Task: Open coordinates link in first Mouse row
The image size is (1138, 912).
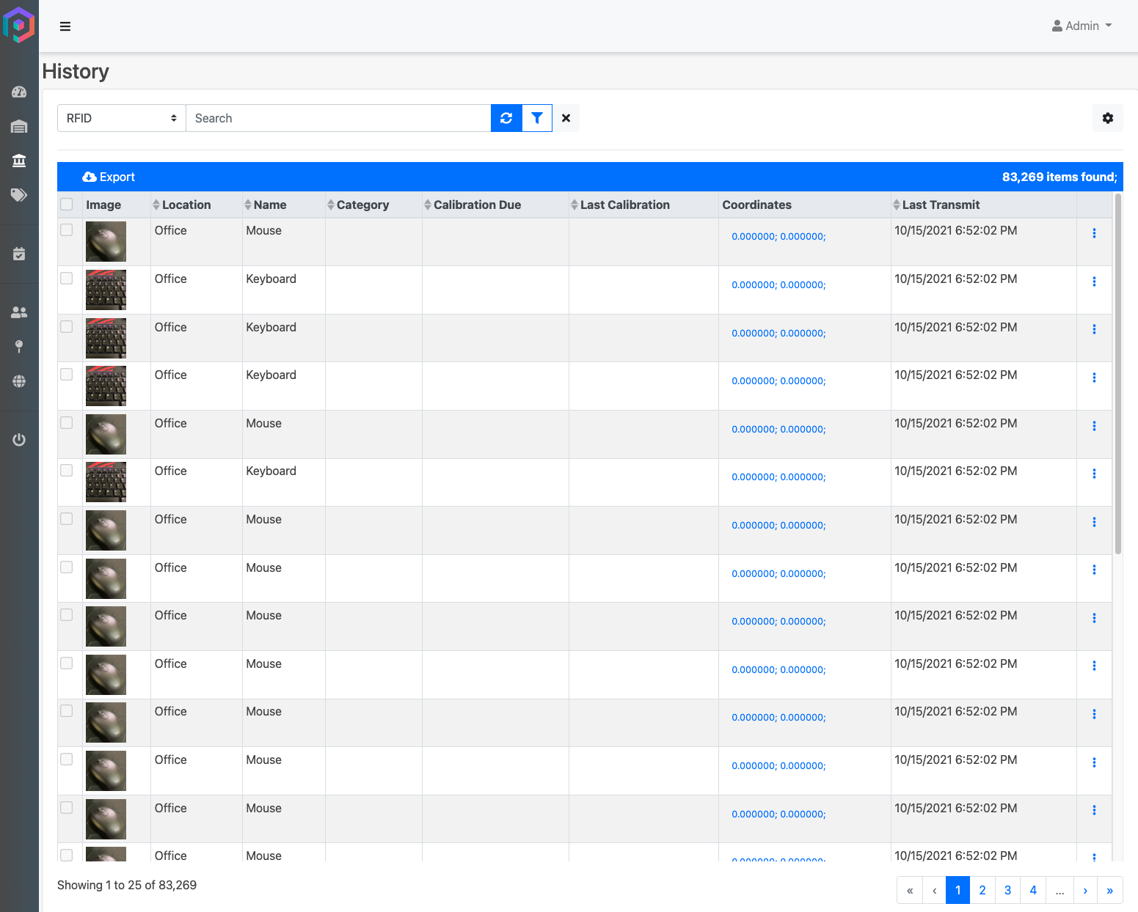Action: (778, 237)
